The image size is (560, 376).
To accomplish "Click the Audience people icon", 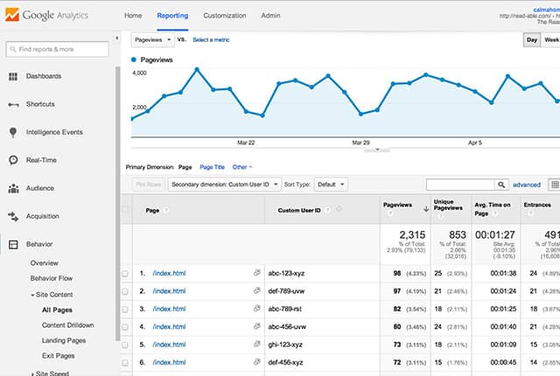I will coord(13,188).
